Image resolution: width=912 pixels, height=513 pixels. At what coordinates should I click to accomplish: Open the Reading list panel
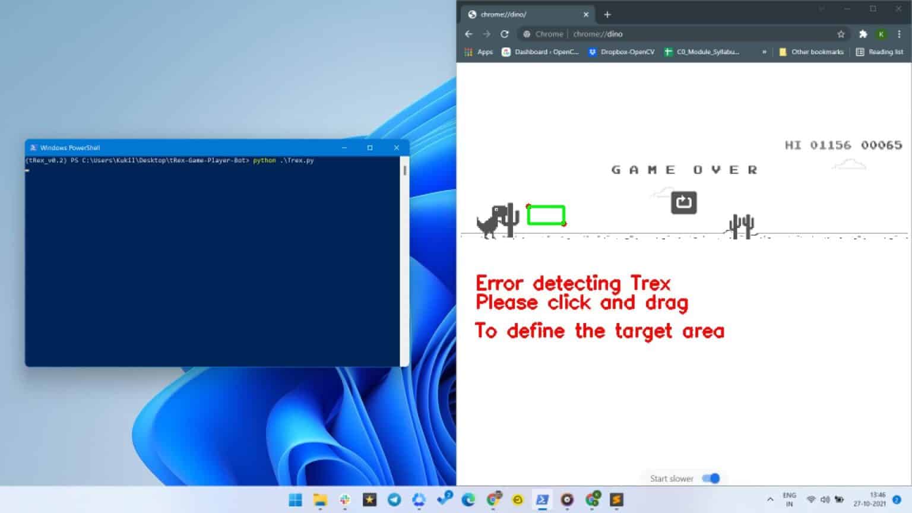[x=879, y=52]
